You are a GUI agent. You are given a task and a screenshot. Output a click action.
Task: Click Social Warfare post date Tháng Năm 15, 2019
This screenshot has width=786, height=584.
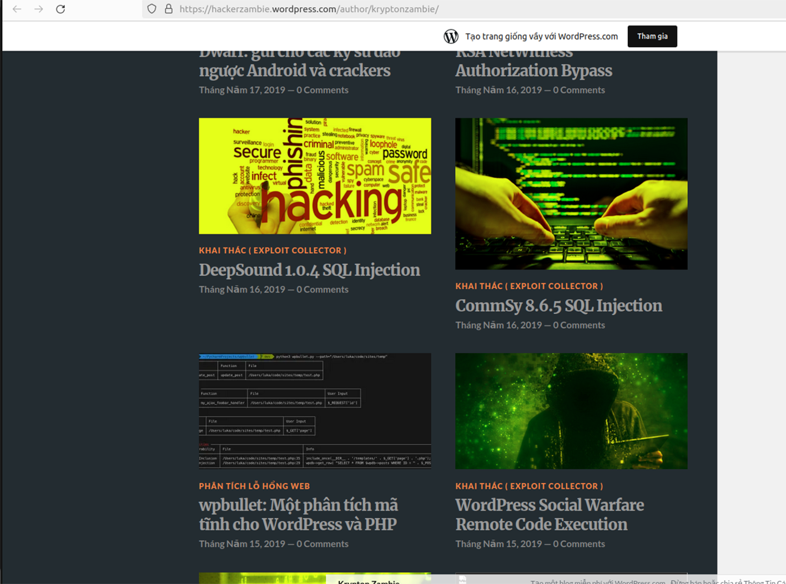498,543
